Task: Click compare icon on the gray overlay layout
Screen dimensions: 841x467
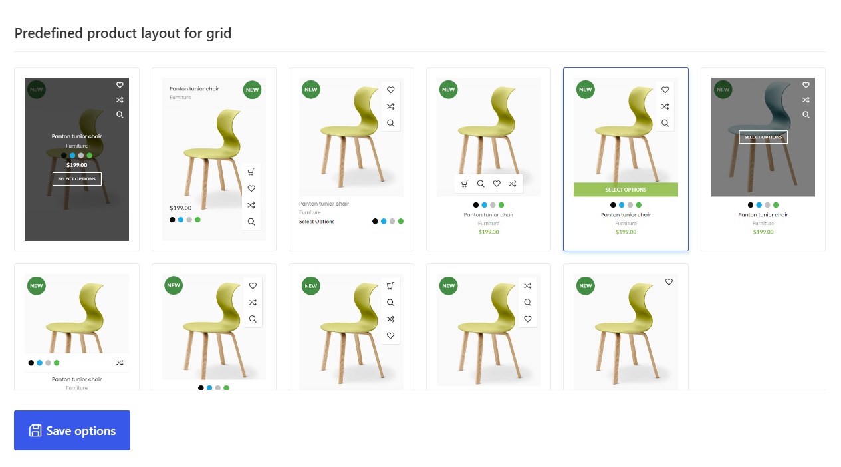Action: pyautogui.click(x=806, y=100)
